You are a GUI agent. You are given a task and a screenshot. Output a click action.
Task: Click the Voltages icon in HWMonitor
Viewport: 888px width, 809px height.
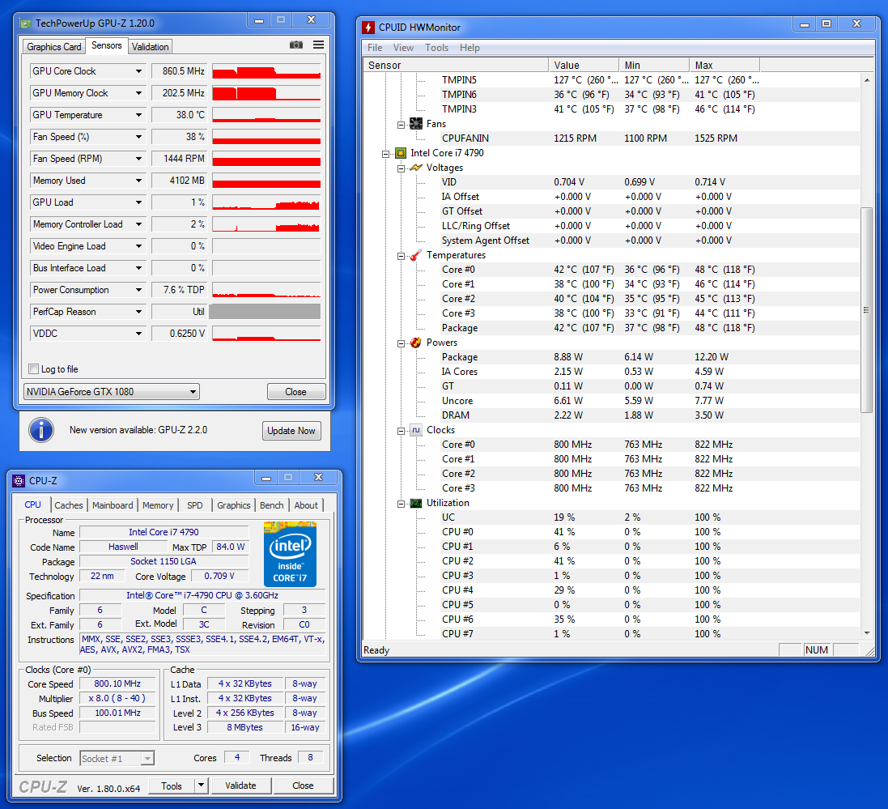pyautogui.click(x=416, y=168)
